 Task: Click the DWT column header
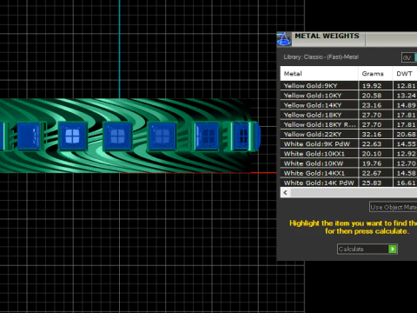coord(405,74)
